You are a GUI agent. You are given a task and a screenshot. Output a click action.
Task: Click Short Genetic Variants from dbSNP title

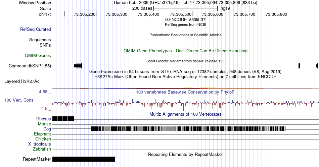[185, 61]
